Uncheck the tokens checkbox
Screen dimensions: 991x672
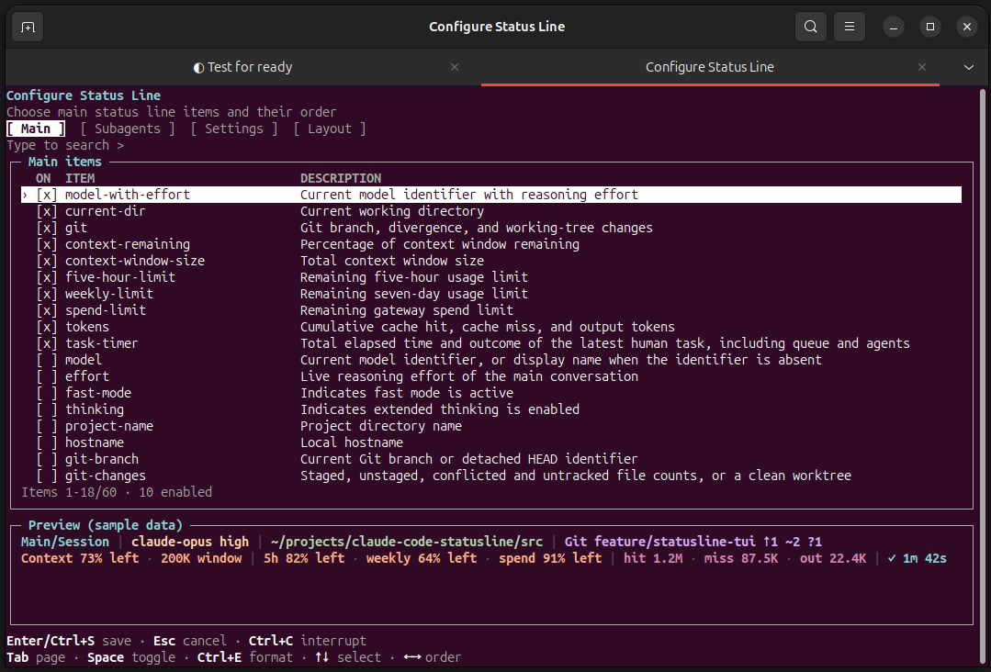click(x=47, y=327)
